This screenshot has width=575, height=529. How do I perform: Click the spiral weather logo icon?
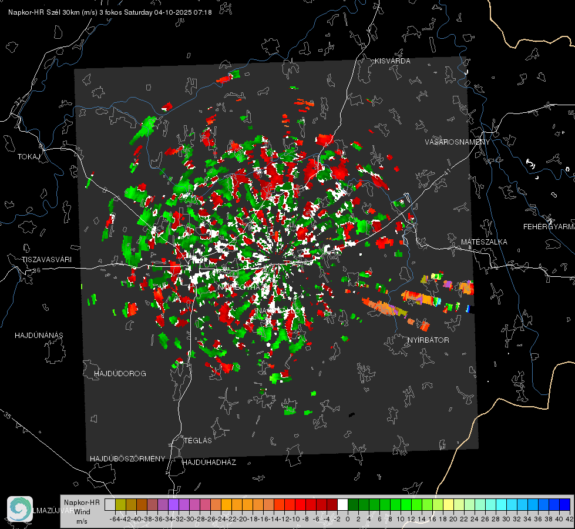tap(20, 509)
